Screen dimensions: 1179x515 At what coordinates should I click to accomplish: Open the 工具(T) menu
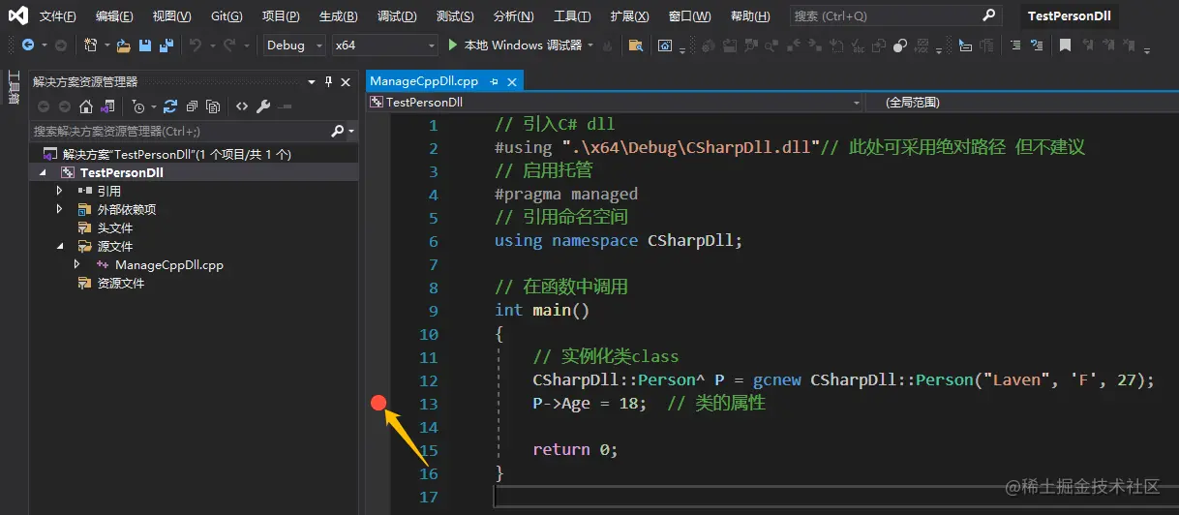571,16
